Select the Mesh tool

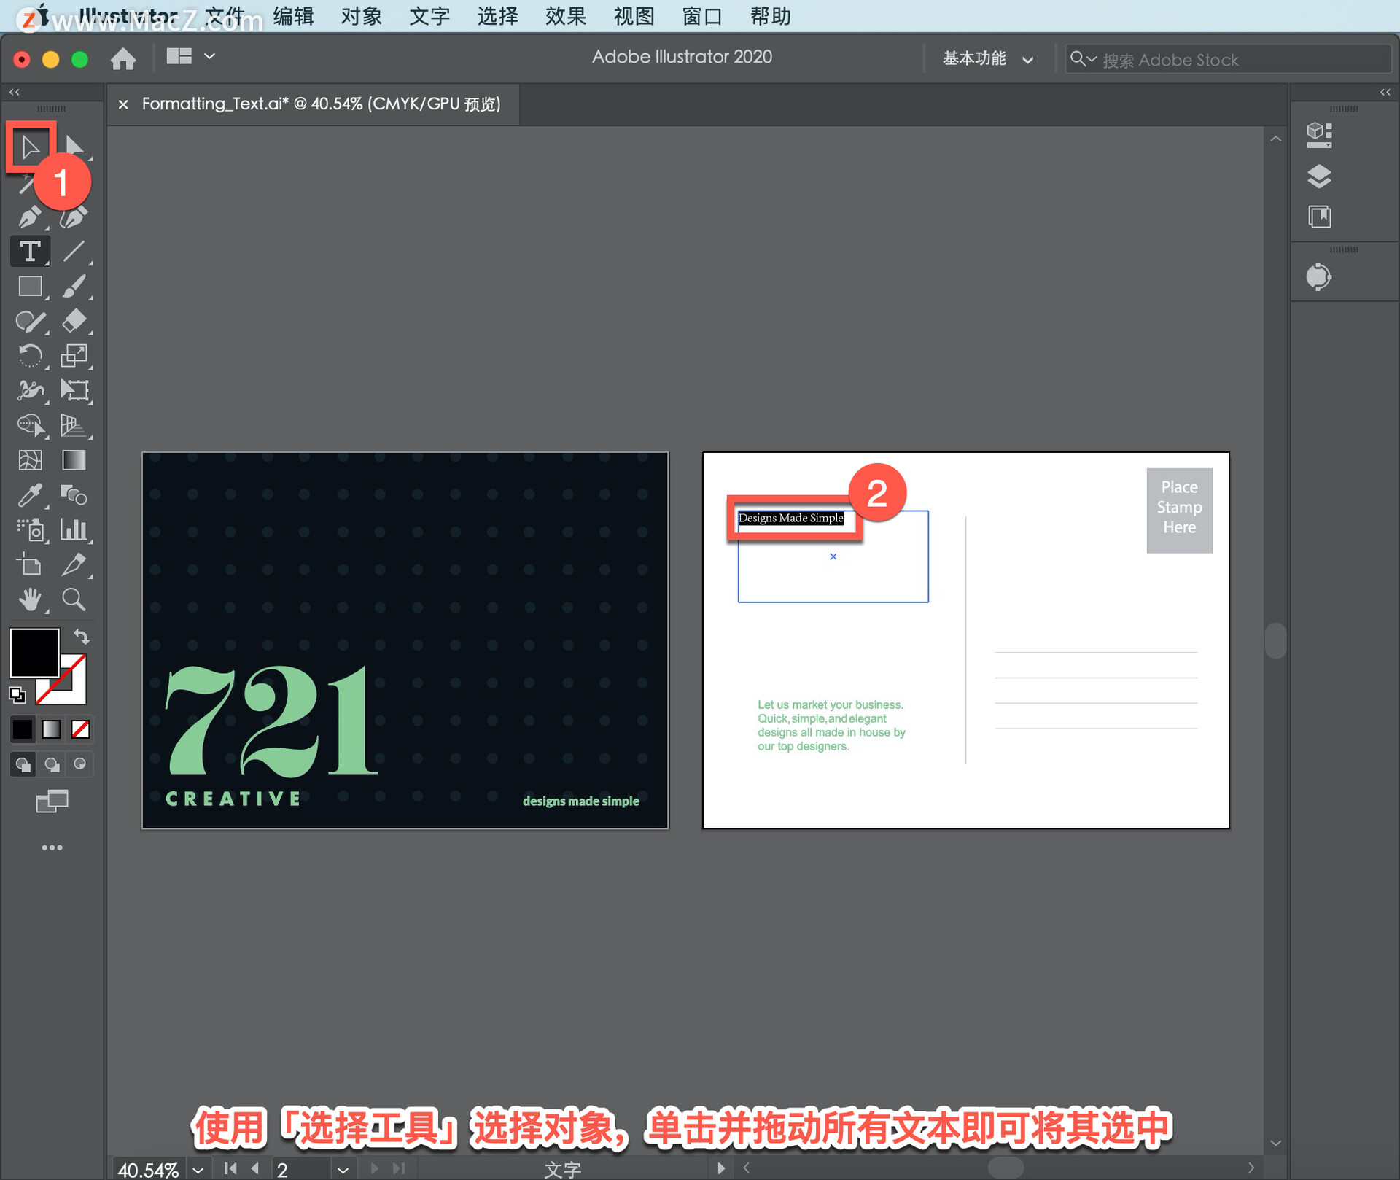pos(30,460)
